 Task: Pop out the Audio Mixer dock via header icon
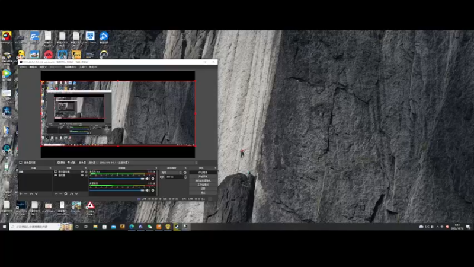pos(156,168)
